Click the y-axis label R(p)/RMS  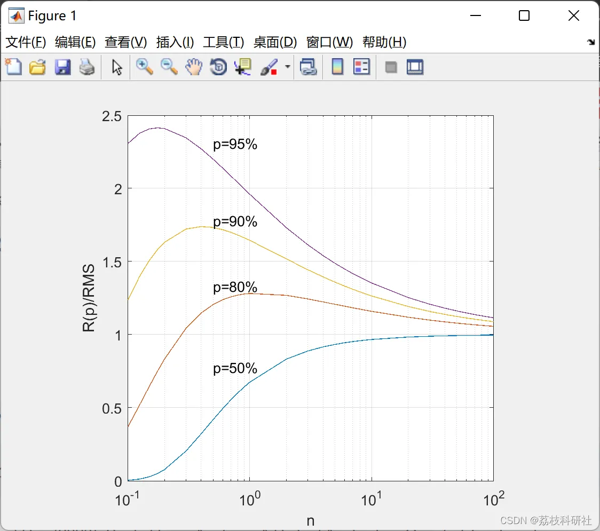[x=89, y=298]
